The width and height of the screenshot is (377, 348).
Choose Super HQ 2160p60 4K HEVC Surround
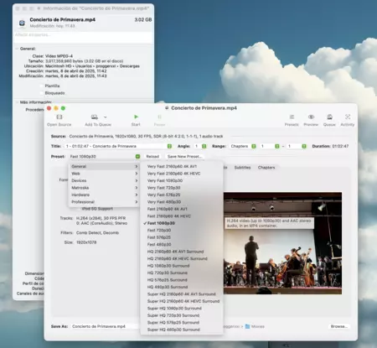182,301
